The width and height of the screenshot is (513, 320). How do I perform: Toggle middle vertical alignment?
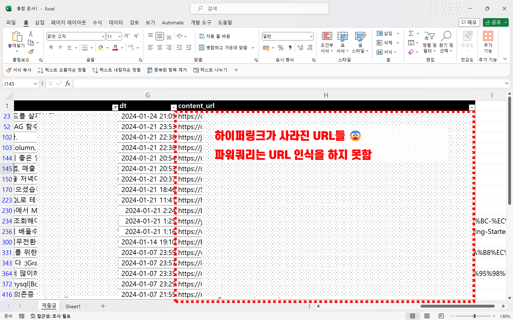(160, 36)
